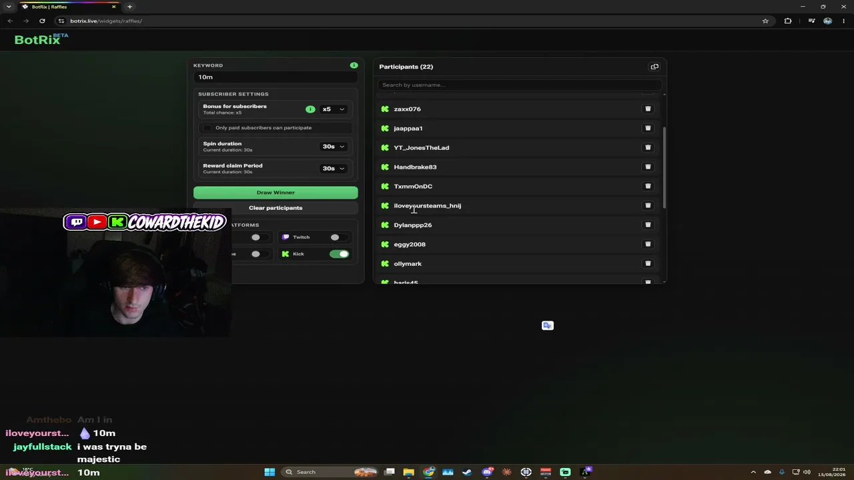854x480 pixels.
Task: Delete participant jaappaa1 via trash icon
Action: click(648, 128)
